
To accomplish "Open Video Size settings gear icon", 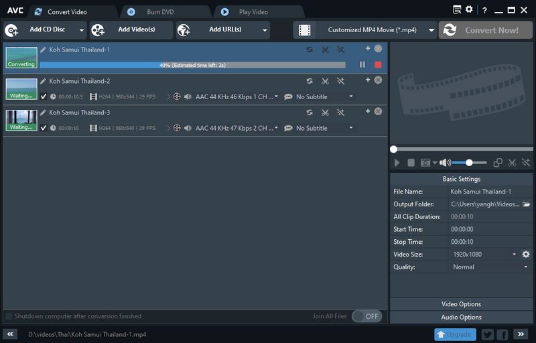I will coord(526,255).
